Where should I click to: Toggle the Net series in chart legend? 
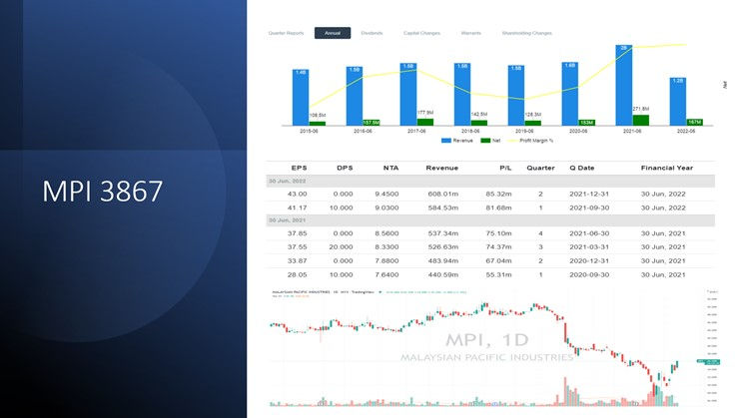(x=490, y=141)
